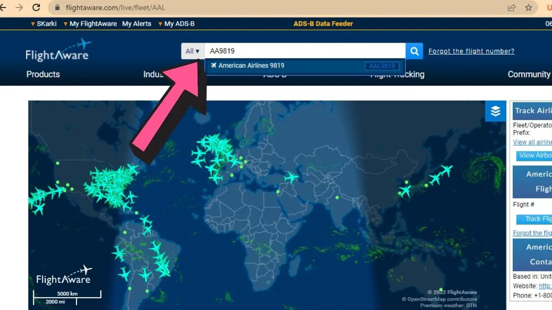
Task: Open the My FlightAware dropdown
Action: tap(90, 24)
